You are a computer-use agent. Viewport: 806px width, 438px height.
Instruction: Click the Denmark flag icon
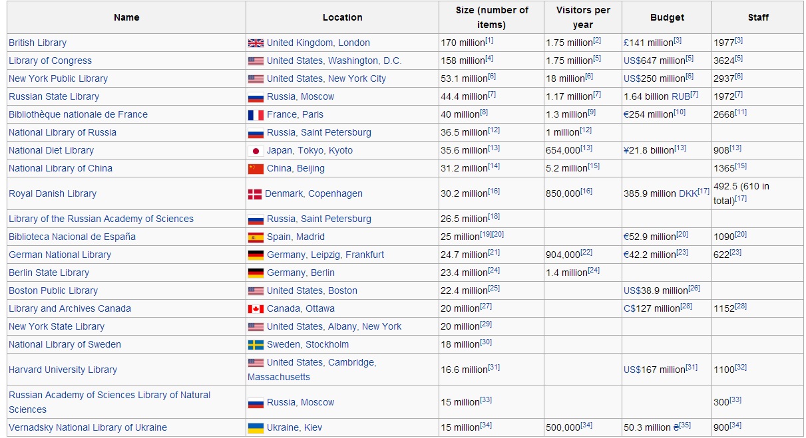[x=255, y=194]
